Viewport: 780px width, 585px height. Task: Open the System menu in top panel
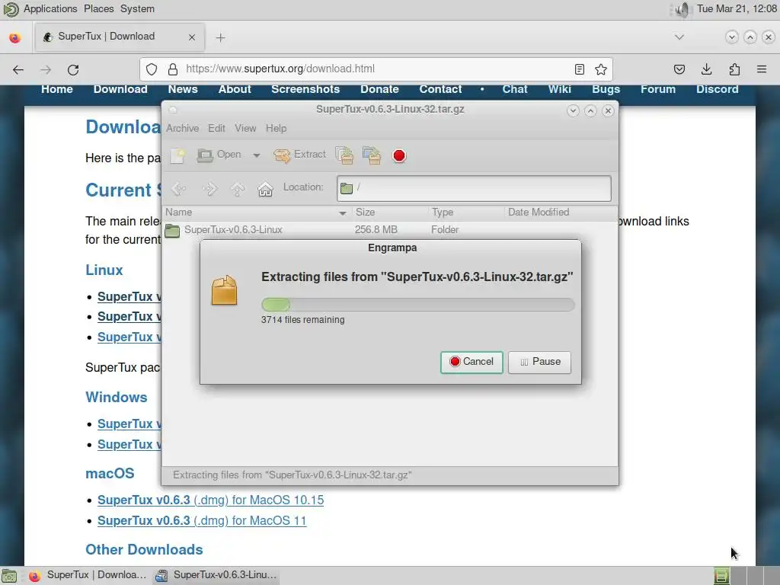tap(137, 9)
